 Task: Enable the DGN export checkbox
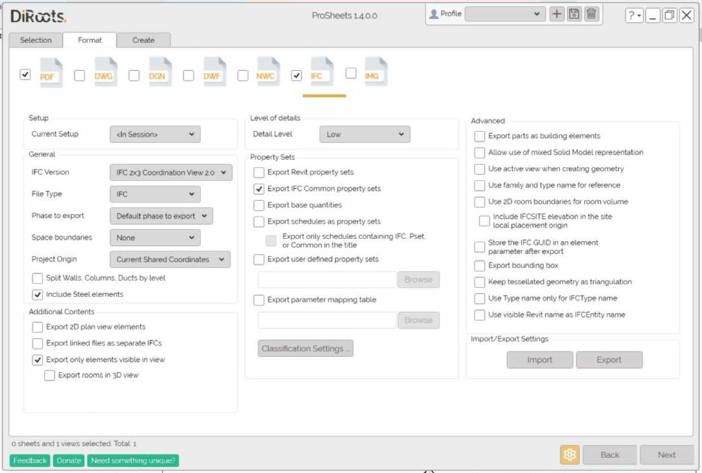(134, 75)
